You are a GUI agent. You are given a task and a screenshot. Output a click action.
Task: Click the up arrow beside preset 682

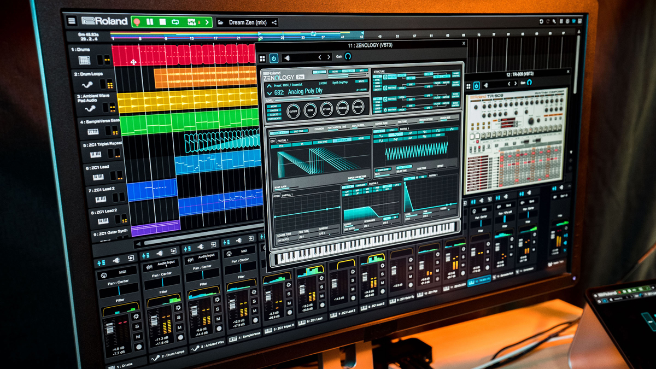[x=269, y=86]
